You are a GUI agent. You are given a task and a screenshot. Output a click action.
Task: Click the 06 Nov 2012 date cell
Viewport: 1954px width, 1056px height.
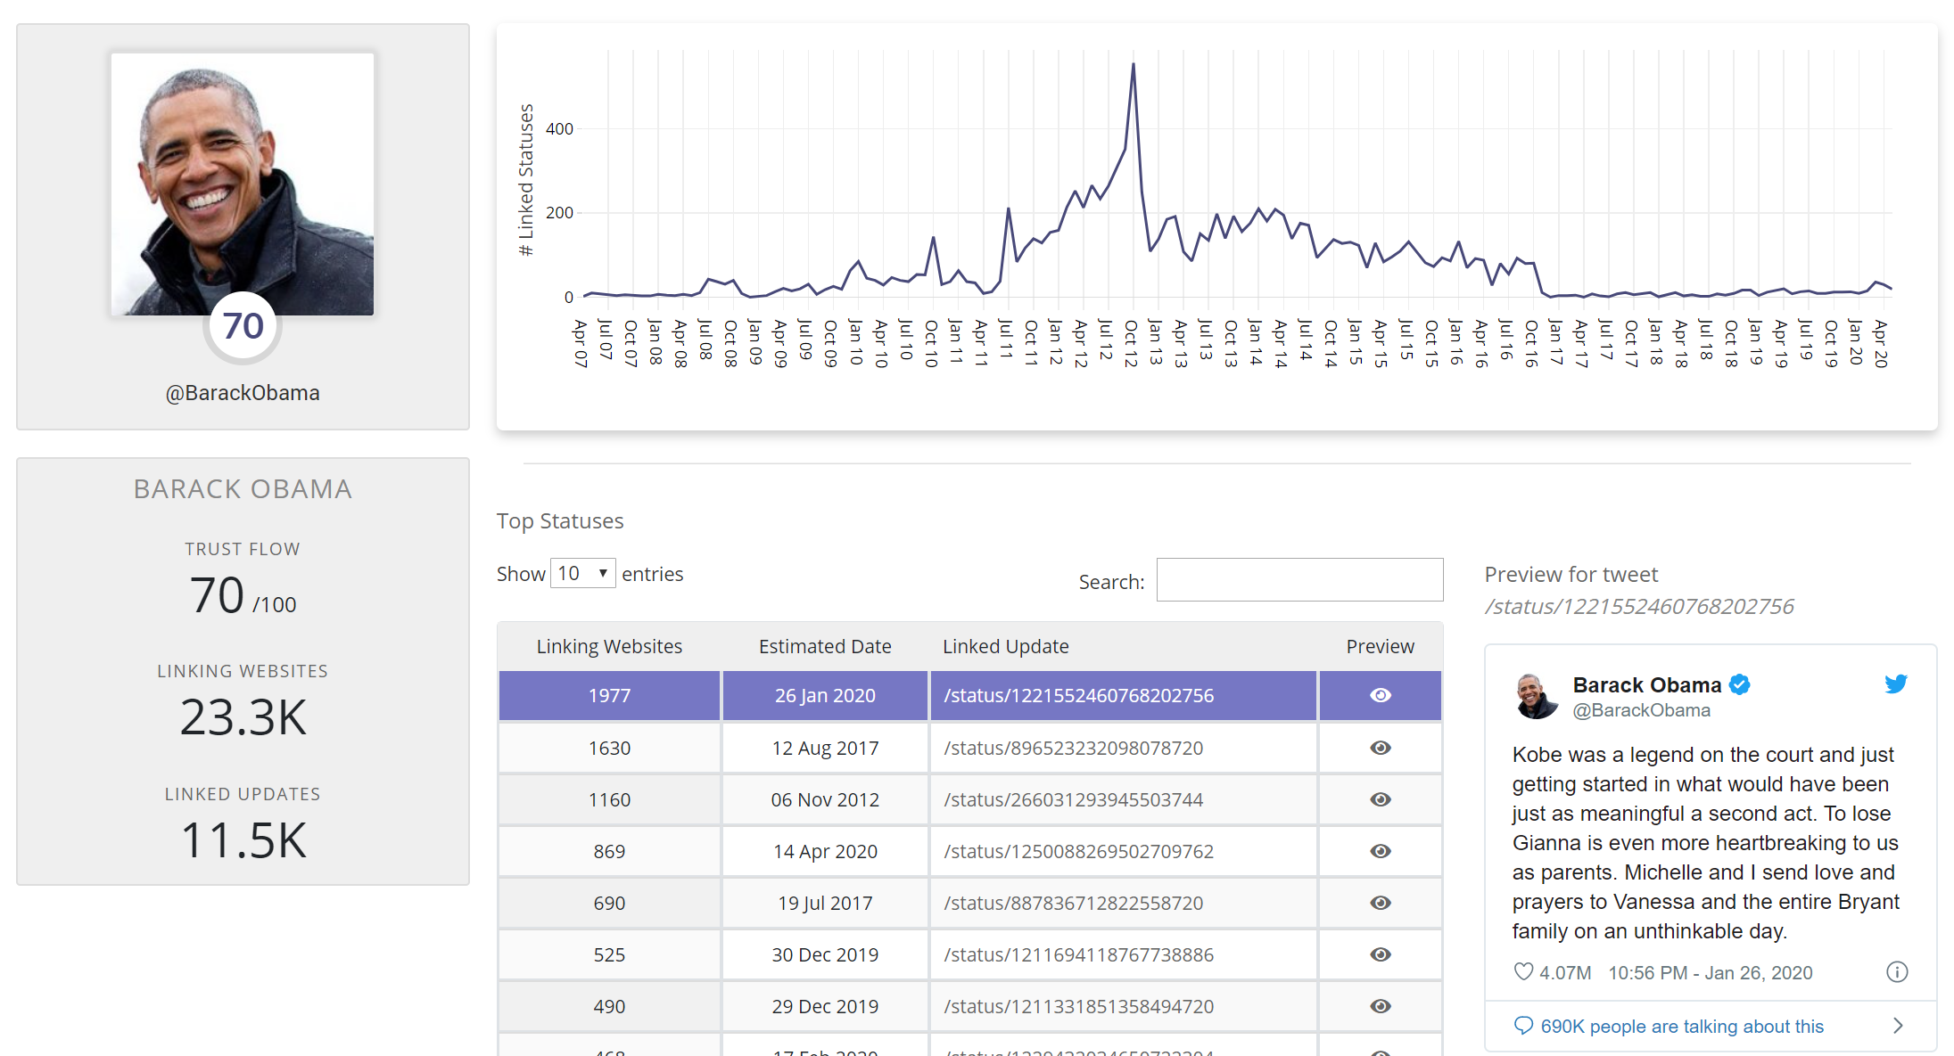coord(825,799)
